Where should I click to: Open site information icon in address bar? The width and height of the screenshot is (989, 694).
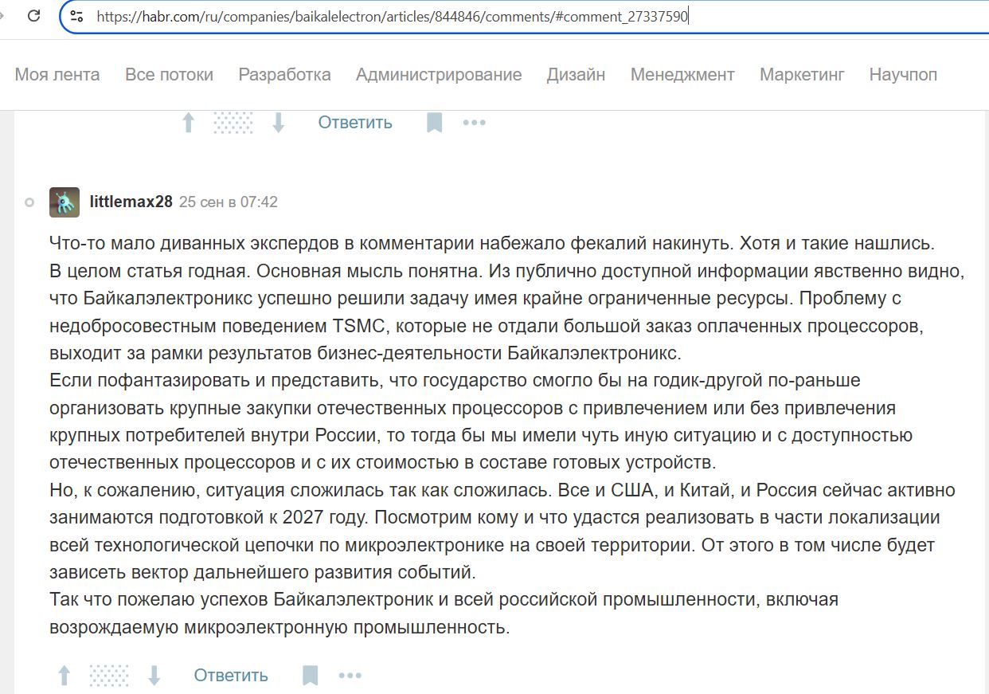click(76, 16)
